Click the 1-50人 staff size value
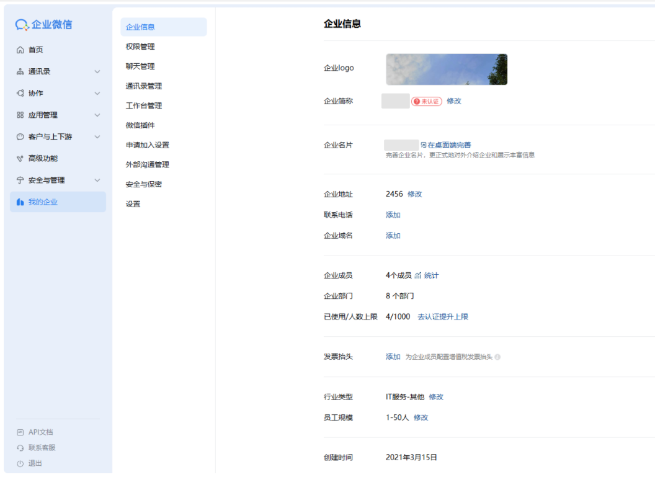Screen dimensions: 655x490 397,417
